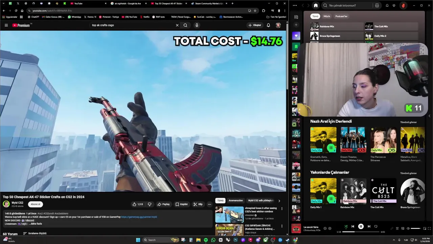
Task: Like the video with thumbs-up 1,5 B
Action: [138, 204]
